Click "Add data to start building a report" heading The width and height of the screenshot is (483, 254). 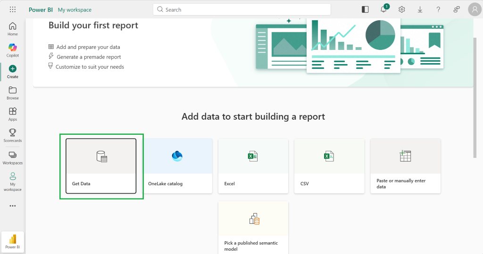253,117
